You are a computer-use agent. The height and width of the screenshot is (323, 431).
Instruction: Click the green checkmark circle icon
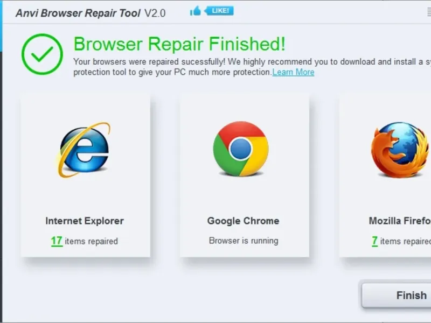[42, 54]
